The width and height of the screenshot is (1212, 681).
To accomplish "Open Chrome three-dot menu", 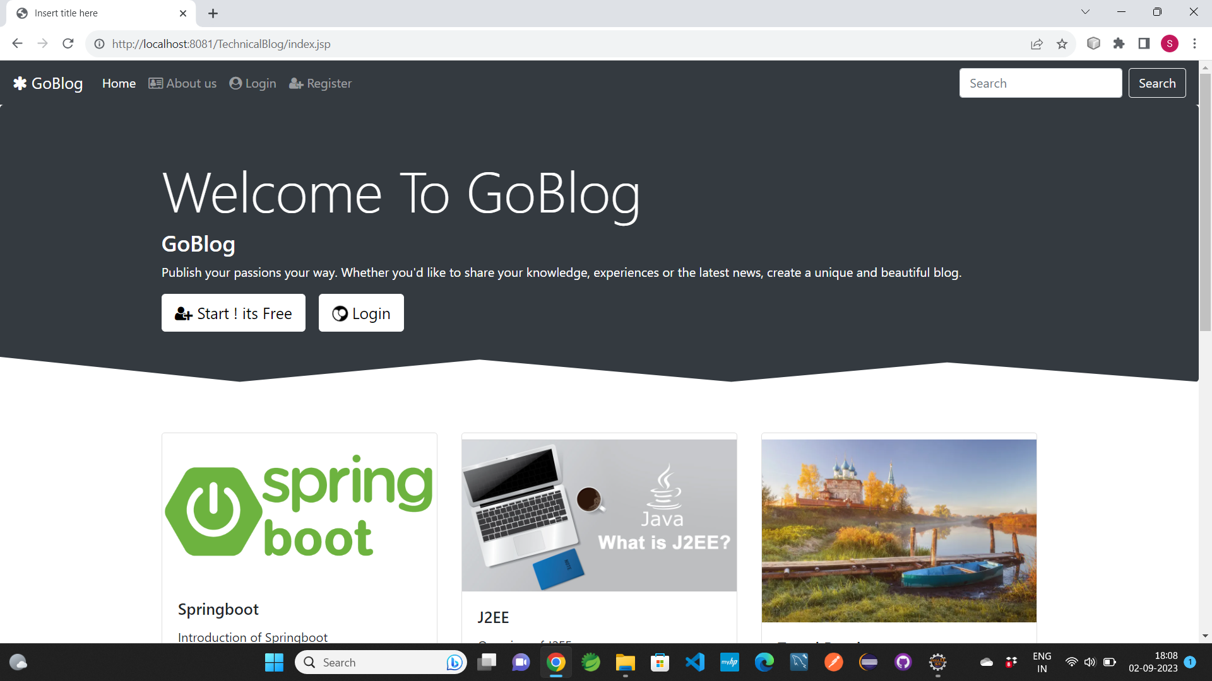I will point(1194,44).
